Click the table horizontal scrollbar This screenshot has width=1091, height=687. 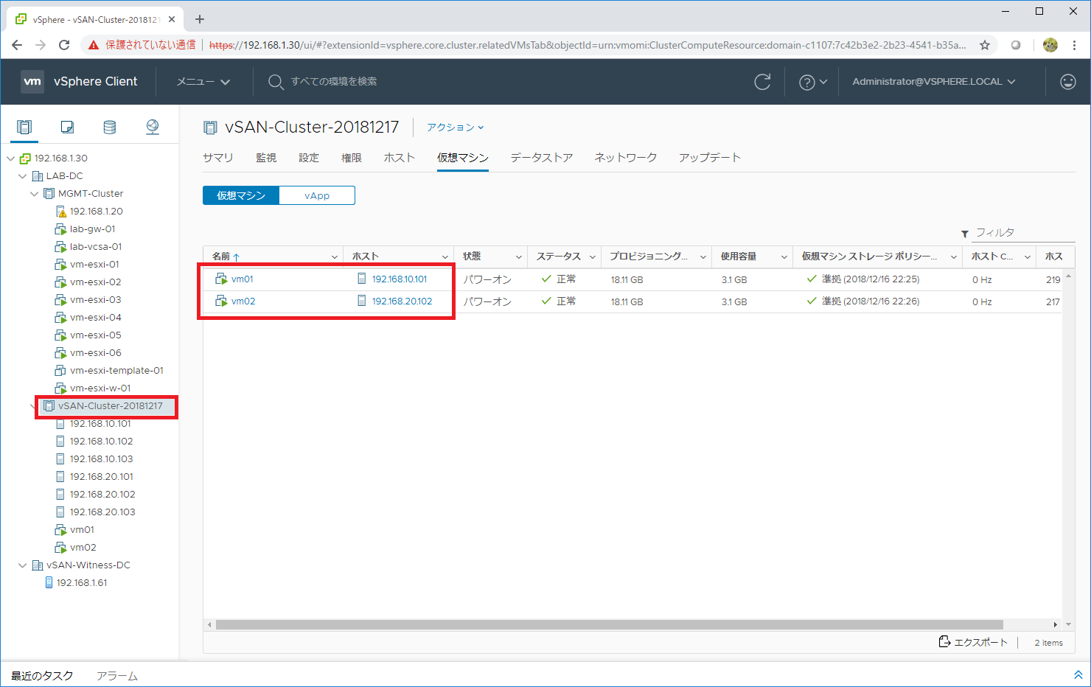point(609,624)
